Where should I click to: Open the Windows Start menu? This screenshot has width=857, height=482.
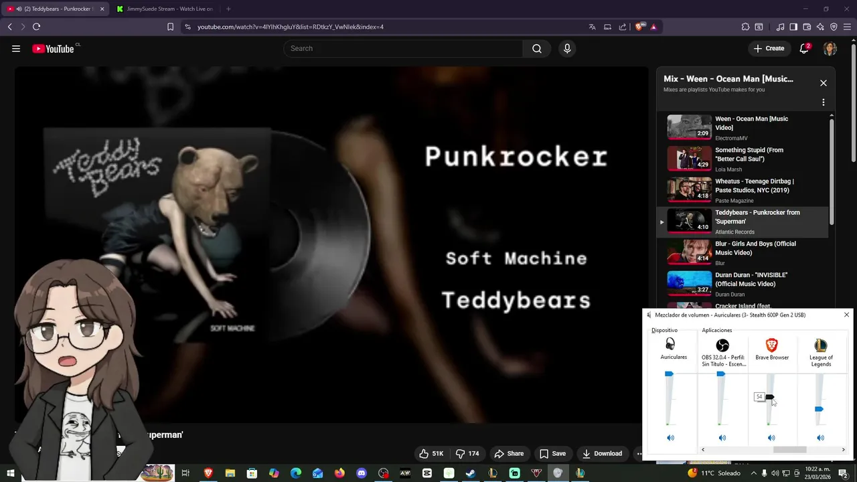point(11,473)
